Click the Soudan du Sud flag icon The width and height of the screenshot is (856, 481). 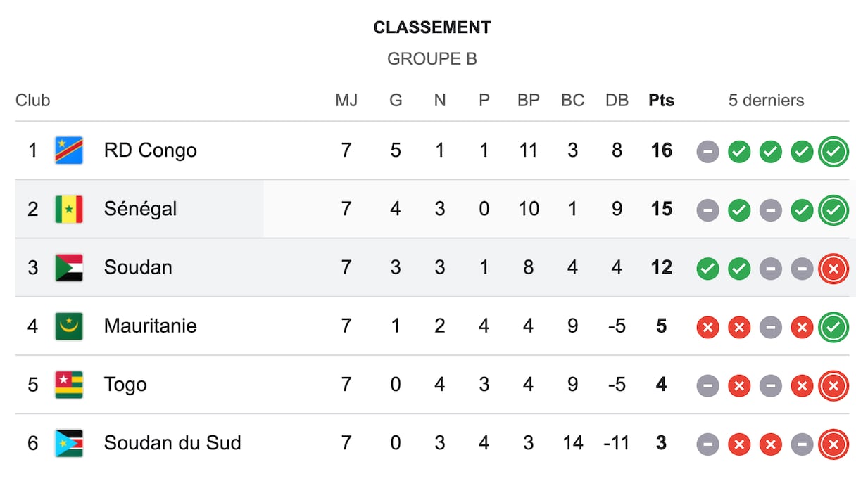point(69,444)
